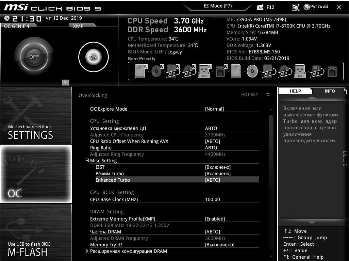349x261 pixels.
Task: Click the question mark help icon
Action: tap(65, 82)
